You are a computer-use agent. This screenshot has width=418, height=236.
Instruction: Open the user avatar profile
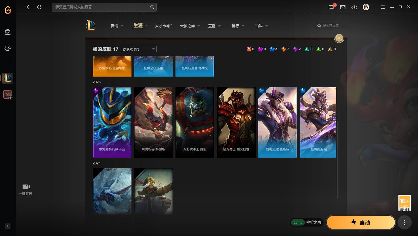[366, 7]
